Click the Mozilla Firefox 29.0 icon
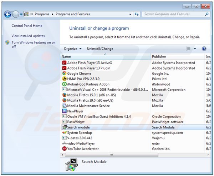 [64, 100]
